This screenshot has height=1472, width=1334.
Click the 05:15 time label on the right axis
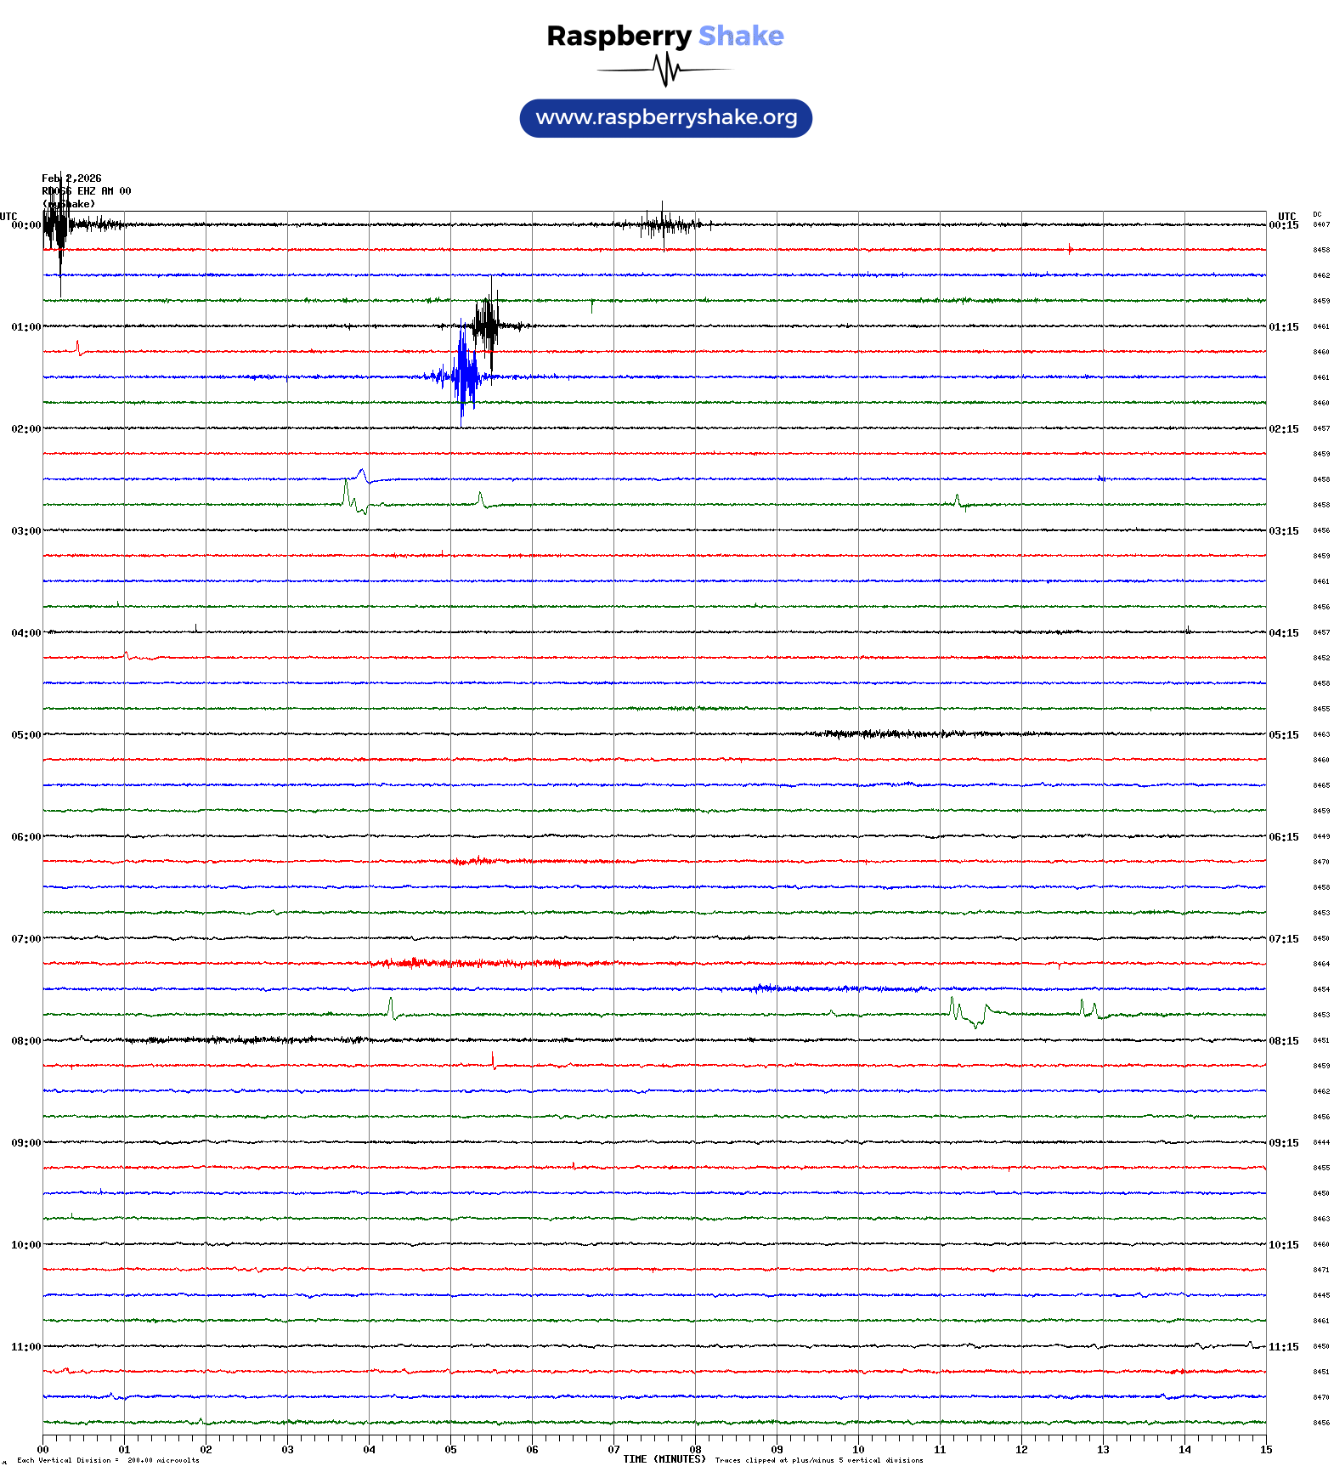(1283, 735)
